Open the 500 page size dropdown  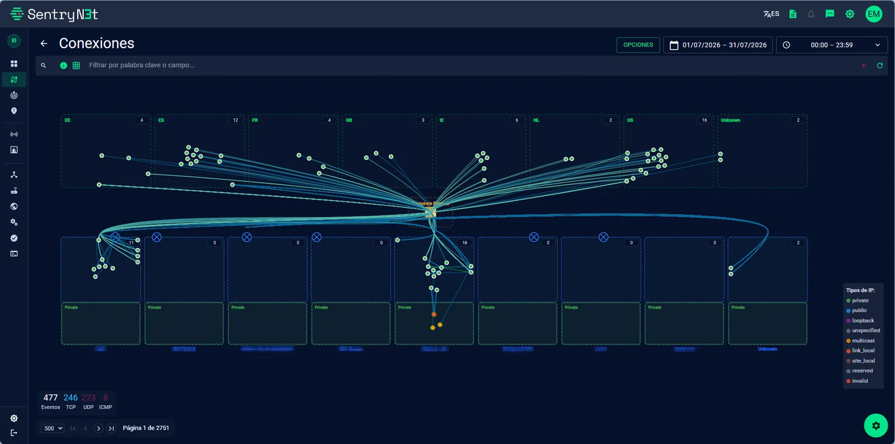tap(53, 428)
